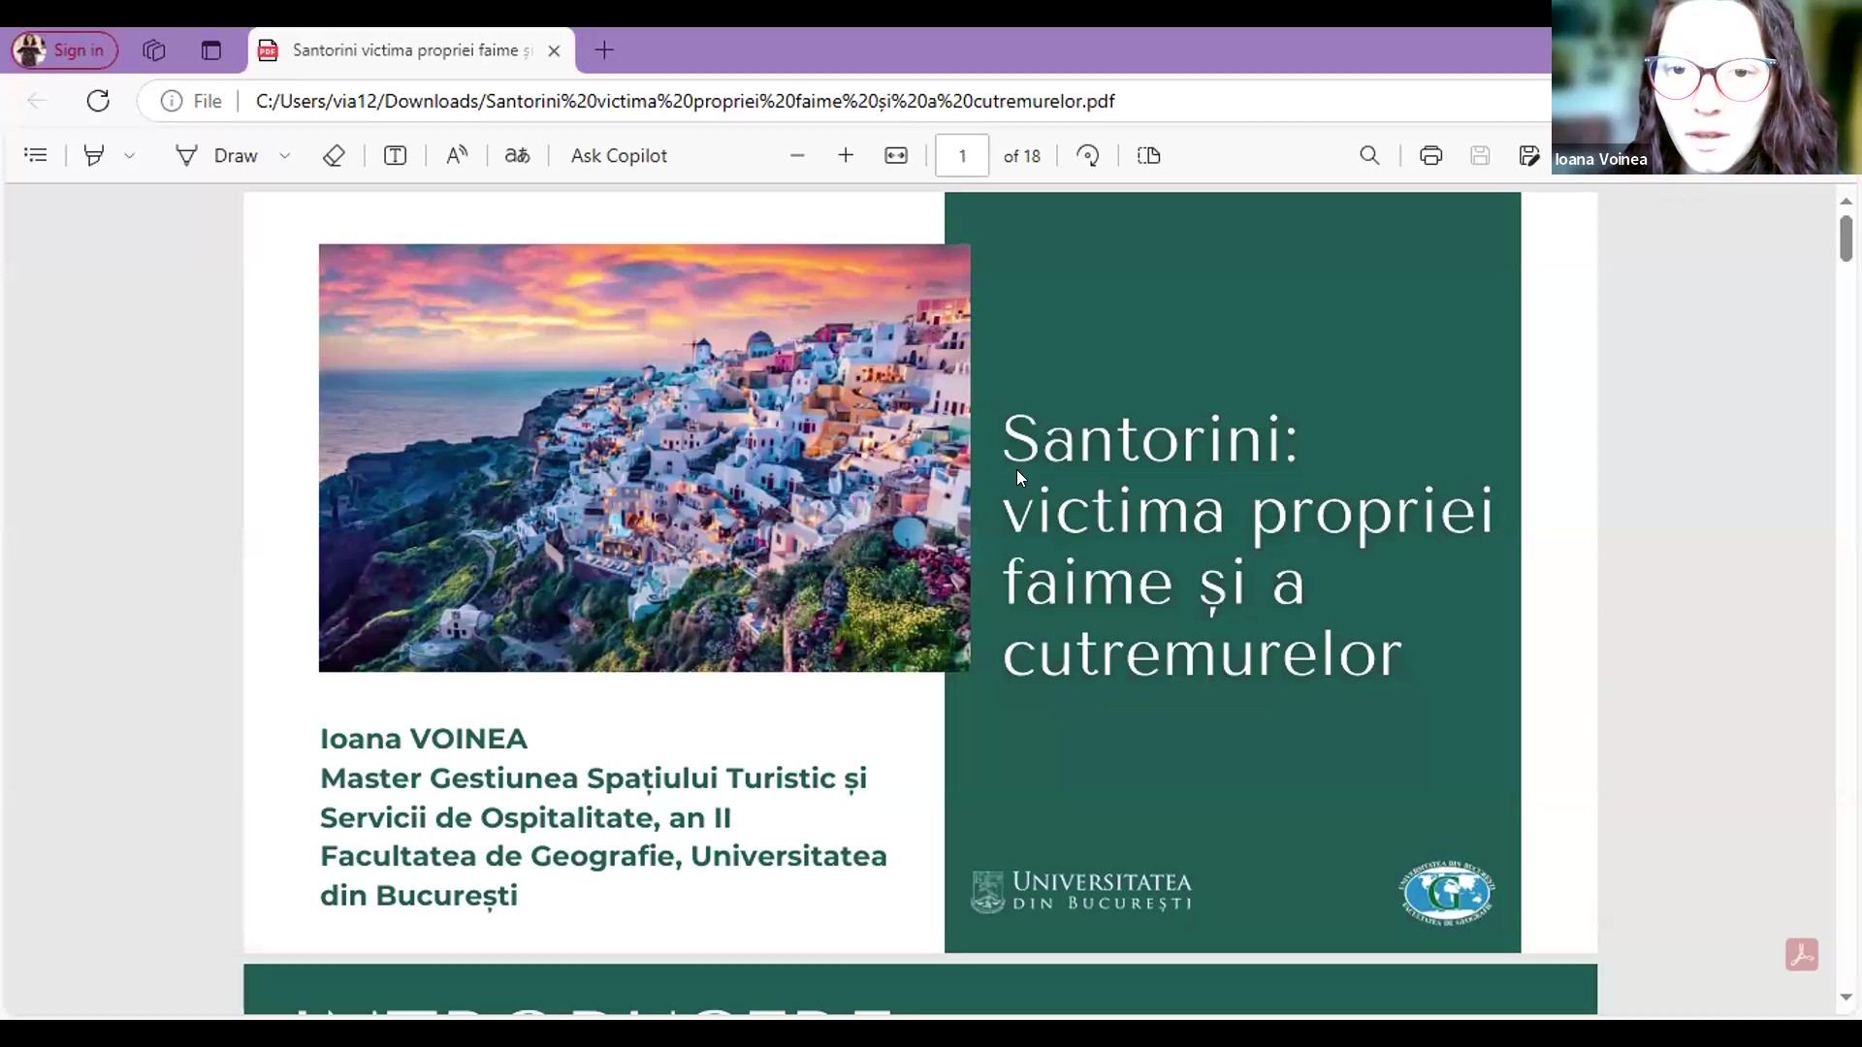The width and height of the screenshot is (1862, 1047).
Task: Rotate the PDF page
Action: 1088,155
